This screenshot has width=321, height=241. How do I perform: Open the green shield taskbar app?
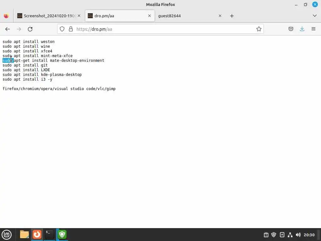click(62, 234)
